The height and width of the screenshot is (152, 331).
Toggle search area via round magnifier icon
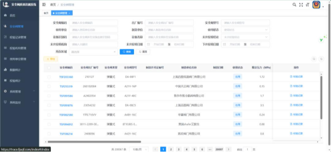(314, 59)
